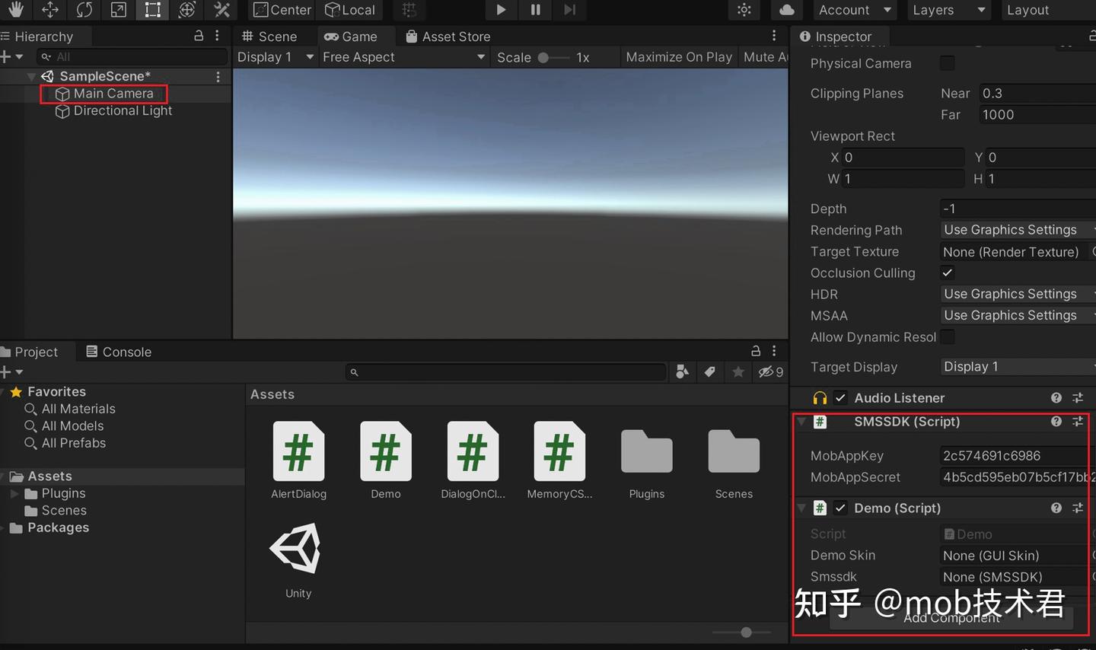Screen dimensions: 1096x650
Task: Disable the Audio Listener component checkbox
Action: tap(840, 397)
